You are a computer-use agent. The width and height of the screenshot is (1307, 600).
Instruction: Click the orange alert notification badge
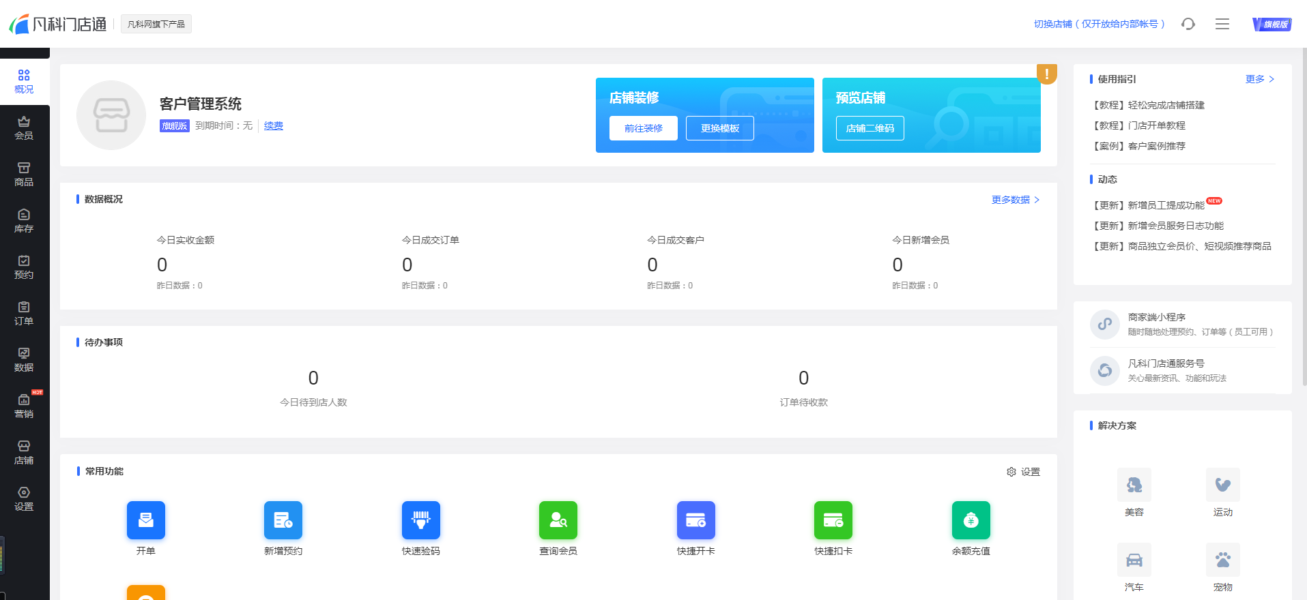coord(1046,74)
